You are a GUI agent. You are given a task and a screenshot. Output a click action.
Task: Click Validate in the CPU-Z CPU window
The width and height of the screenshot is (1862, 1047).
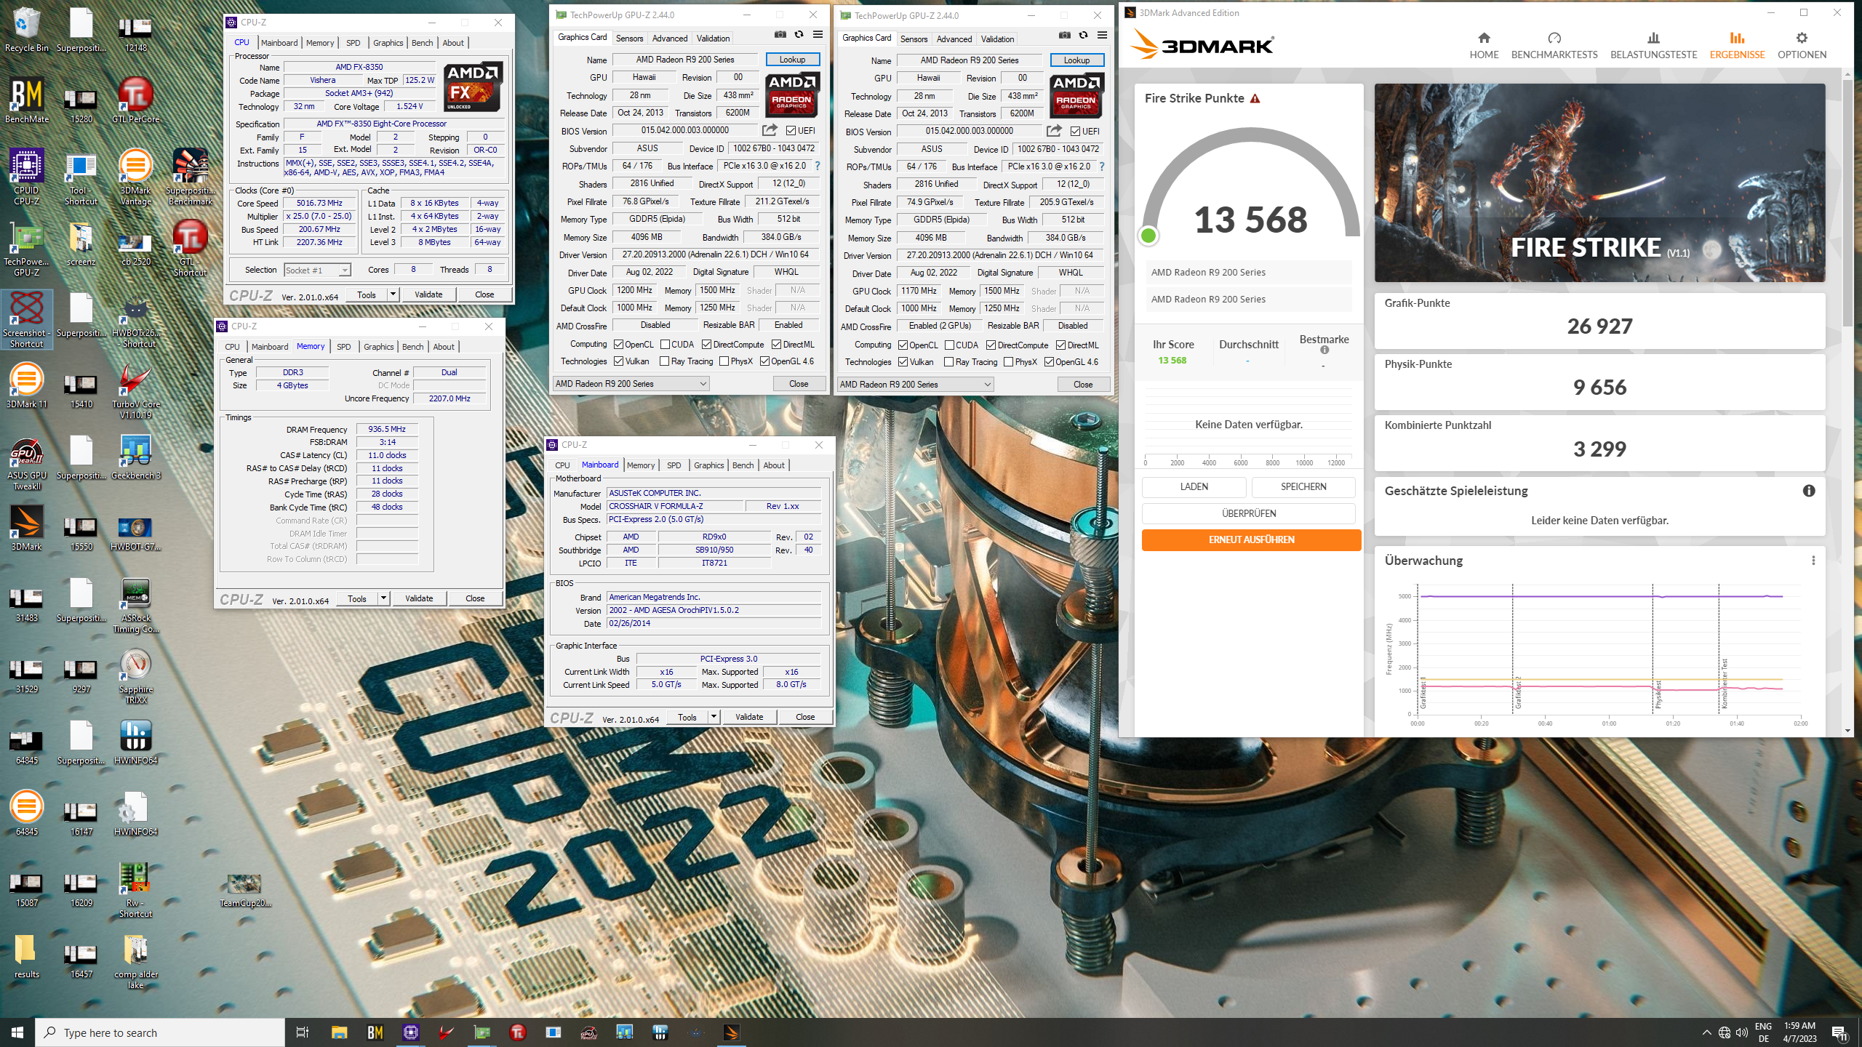[x=428, y=294]
